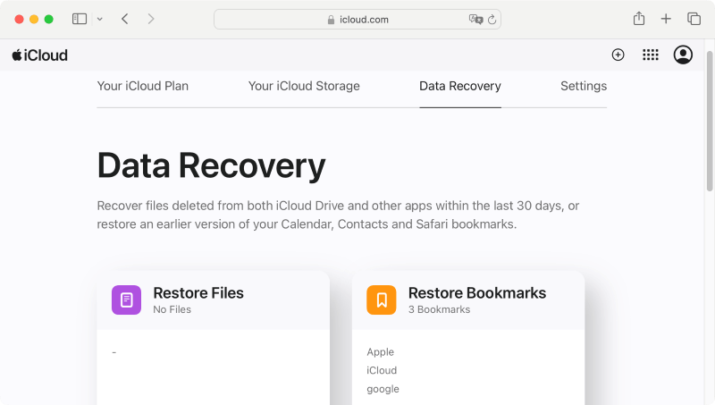This screenshot has height=405, width=715.
Task: Click the 'Data Recovery' page heading
Action: click(211, 165)
